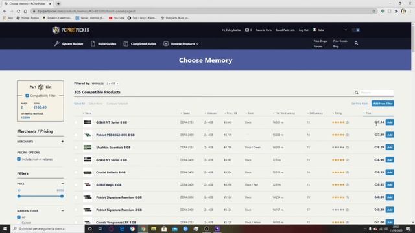Viewport: 415px width, 233px height.
Task: Click the product search magnifier icon
Action: (x=356, y=93)
